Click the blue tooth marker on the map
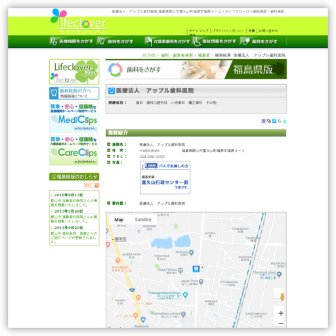Screen dimensions: 336x336 196,268
